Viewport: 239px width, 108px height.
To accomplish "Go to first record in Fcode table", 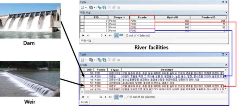I will 83,97.
